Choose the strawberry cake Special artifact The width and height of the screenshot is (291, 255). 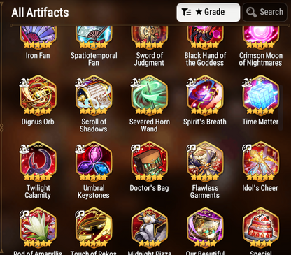pos(261,228)
